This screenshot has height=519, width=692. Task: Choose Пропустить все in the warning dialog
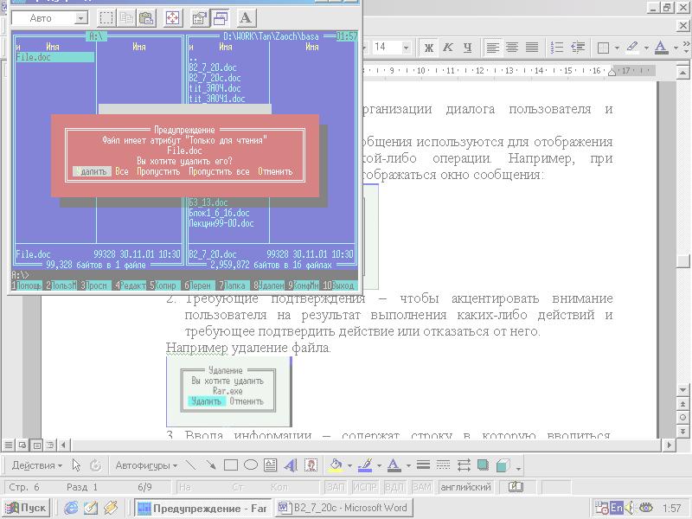219,171
